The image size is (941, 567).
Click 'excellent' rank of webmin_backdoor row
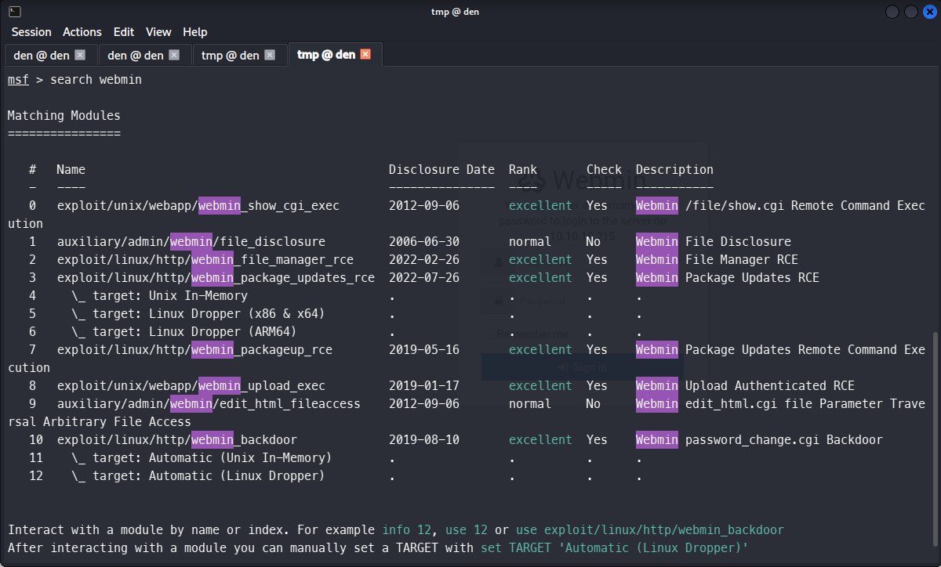pos(540,440)
